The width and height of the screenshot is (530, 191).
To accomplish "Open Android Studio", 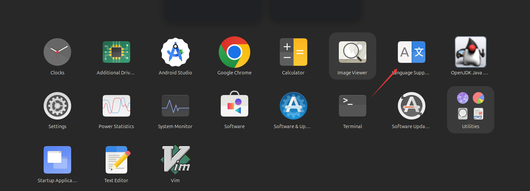I will 175,52.
